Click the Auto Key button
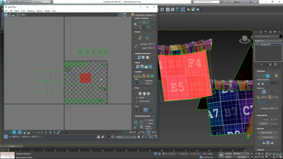This screenshot has width=283, height=159. pyautogui.click(x=229, y=154)
